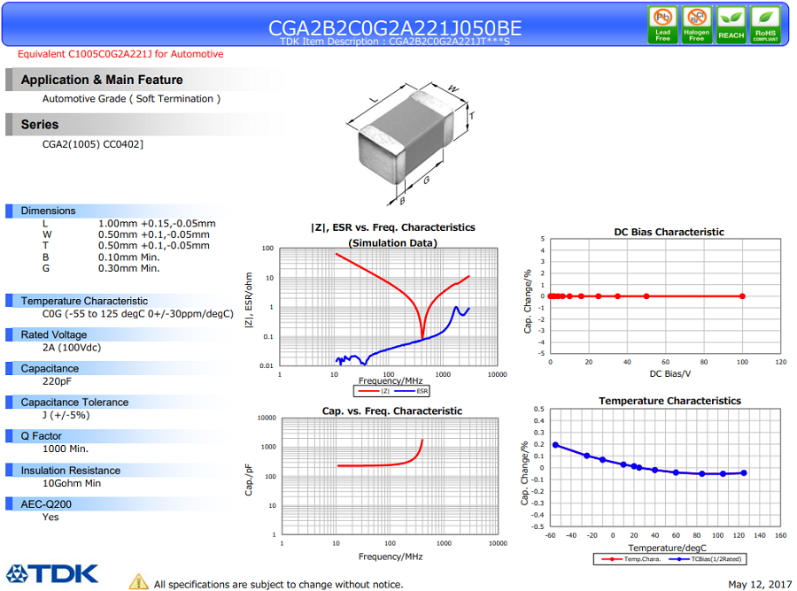Click the Capacitance Tolerance heading
This screenshot has height=591, width=797.
tap(74, 403)
